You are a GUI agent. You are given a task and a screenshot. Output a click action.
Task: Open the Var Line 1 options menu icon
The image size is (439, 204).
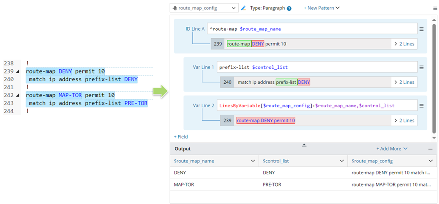pyautogui.click(x=422, y=67)
